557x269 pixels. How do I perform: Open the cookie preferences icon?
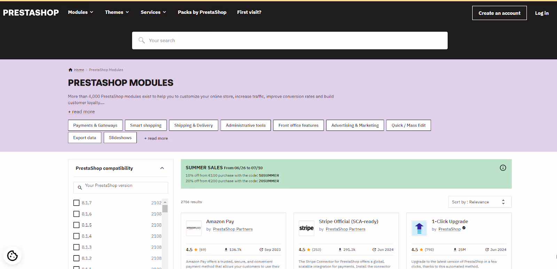tap(13, 256)
